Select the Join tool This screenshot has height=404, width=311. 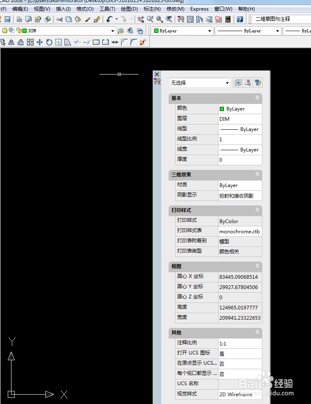tap(115, 42)
